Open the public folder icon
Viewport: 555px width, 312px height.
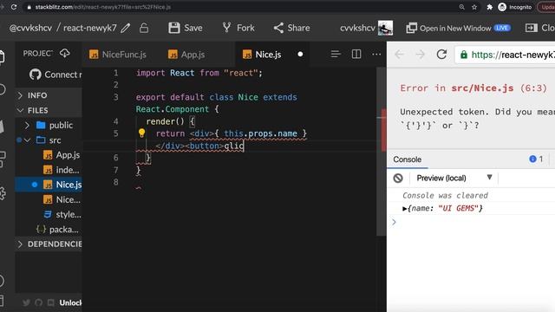41,125
